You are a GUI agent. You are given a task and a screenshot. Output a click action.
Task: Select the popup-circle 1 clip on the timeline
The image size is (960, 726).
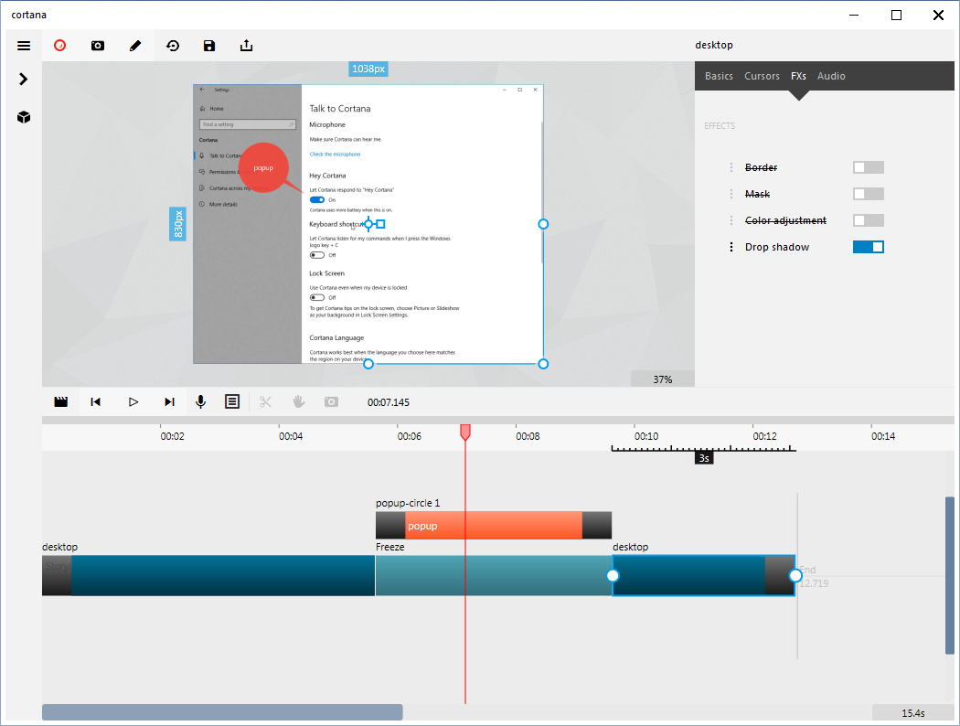[x=494, y=525]
